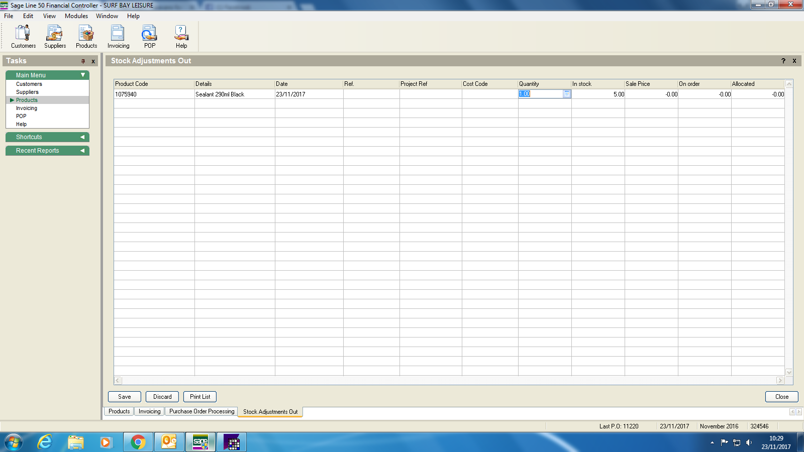Expand the Recent Reports section
804x452 pixels.
pos(82,151)
